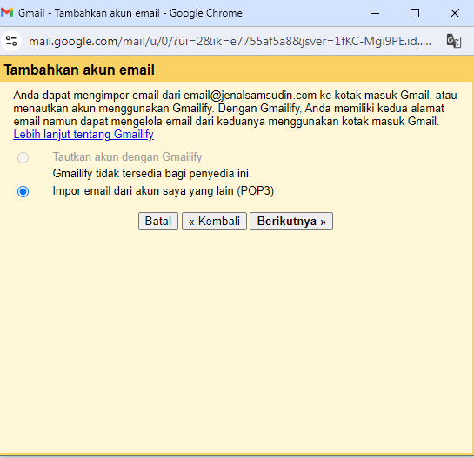474x458 pixels.
Task: Click the email@jenalsamsudin.com address in the description
Action: pyautogui.click(x=250, y=96)
